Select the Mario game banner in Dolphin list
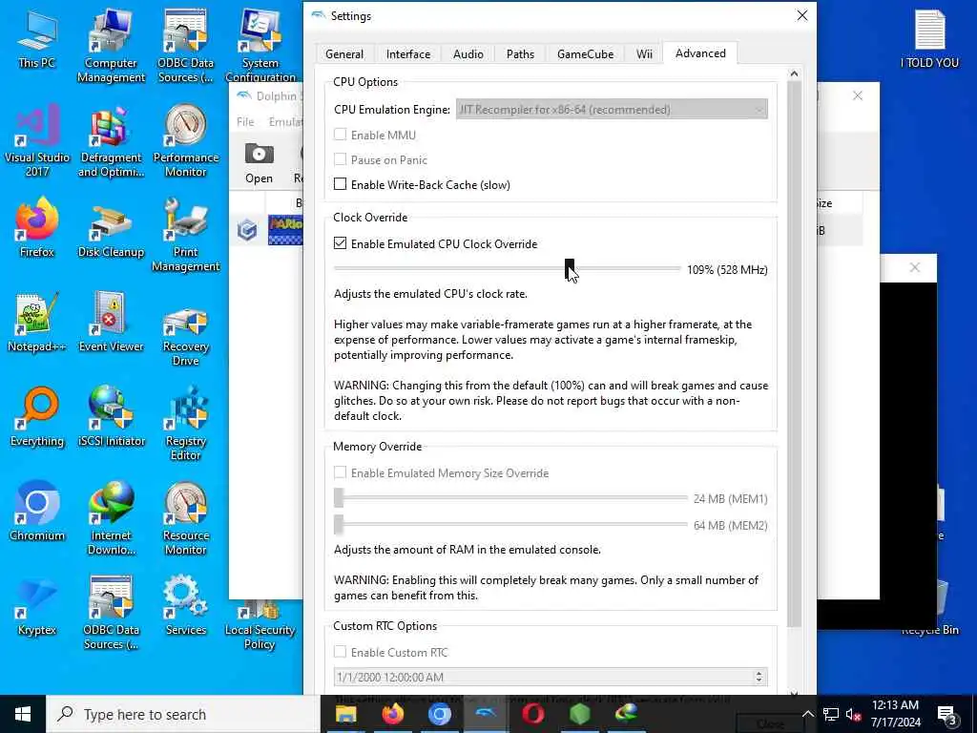The width and height of the screenshot is (977, 733). tap(285, 230)
